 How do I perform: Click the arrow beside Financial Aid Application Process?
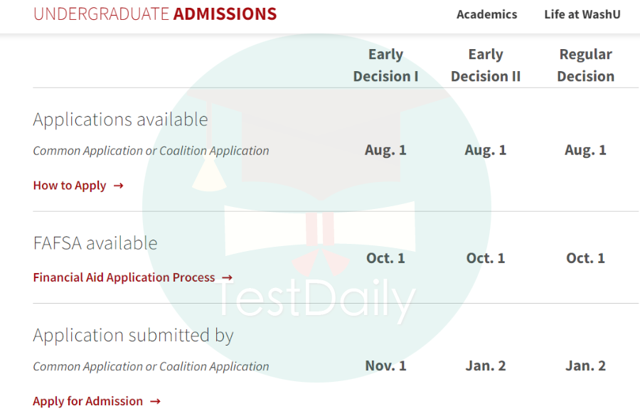(228, 278)
